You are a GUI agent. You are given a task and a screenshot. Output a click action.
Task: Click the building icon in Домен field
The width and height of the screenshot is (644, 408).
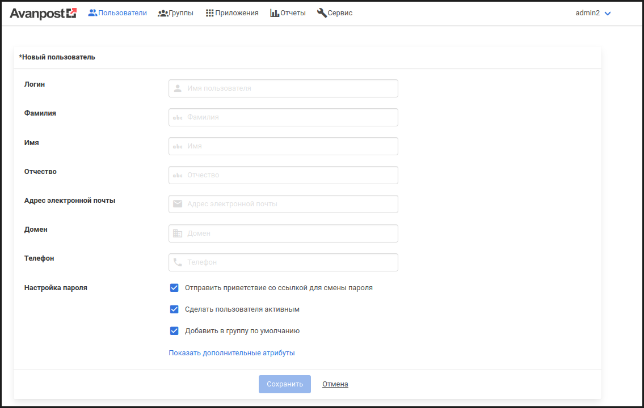click(178, 233)
